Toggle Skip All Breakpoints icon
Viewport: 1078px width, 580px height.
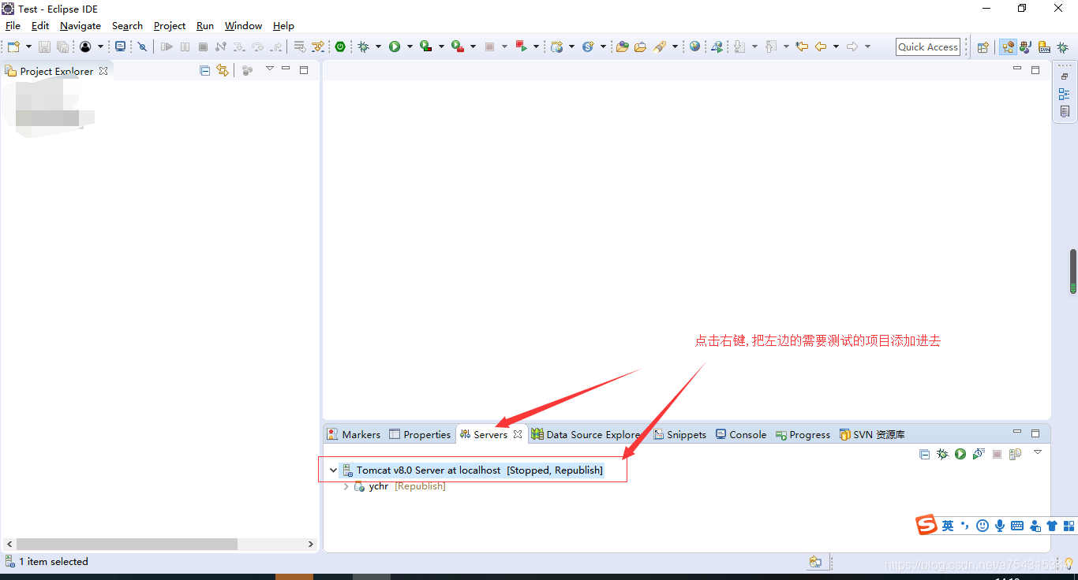142,46
